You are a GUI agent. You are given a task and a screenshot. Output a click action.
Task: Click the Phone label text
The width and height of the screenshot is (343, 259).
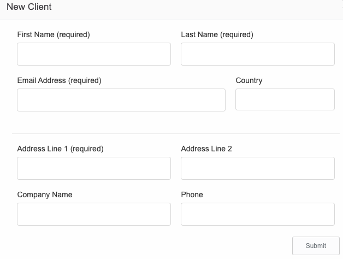pyautogui.click(x=192, y=195)
